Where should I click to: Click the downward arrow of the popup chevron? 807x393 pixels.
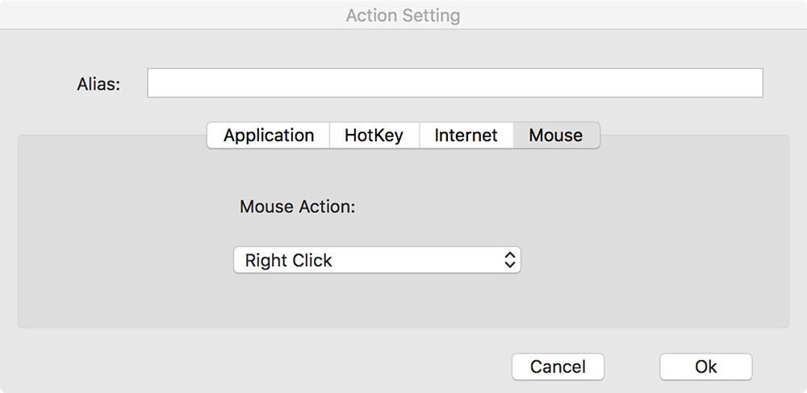point(509,265)
